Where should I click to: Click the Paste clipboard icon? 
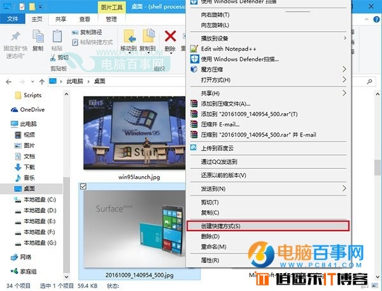coord(57,36)
